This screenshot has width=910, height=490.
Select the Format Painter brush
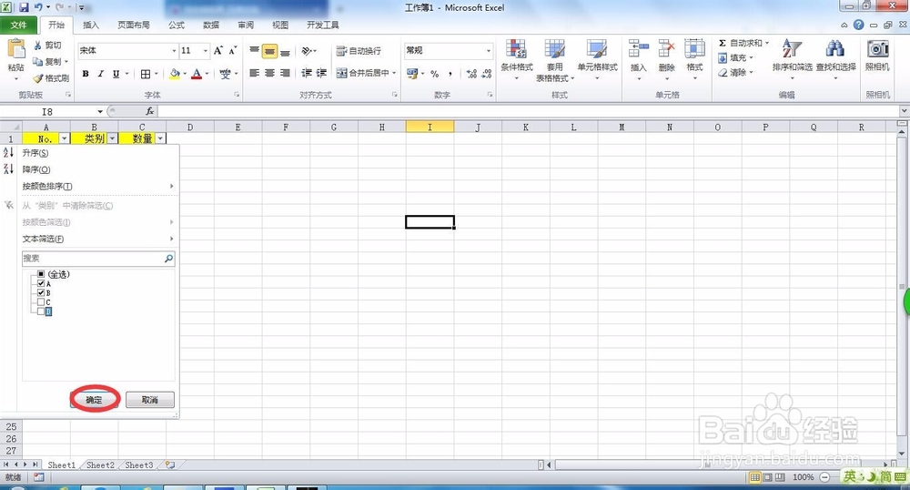coord(38,77)
